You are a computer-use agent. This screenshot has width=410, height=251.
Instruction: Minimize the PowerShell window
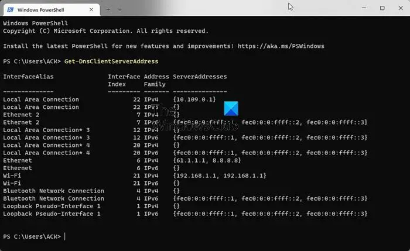pyautogui.click(x=364, y=8)
